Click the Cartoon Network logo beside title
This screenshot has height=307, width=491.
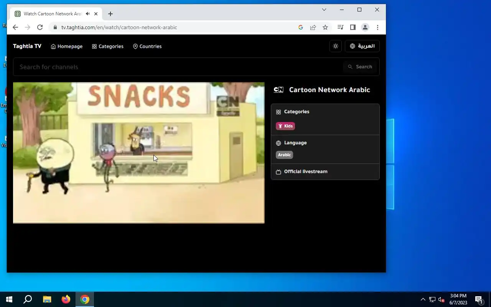(x=278, y=90)
